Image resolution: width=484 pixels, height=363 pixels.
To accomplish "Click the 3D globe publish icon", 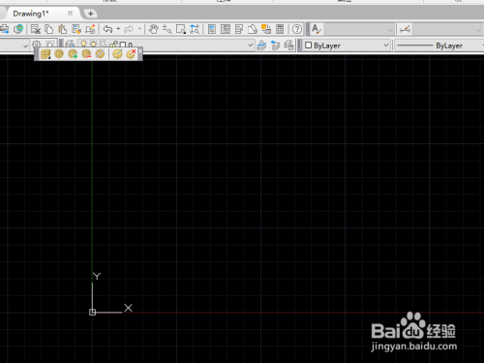I will [18, 29].
